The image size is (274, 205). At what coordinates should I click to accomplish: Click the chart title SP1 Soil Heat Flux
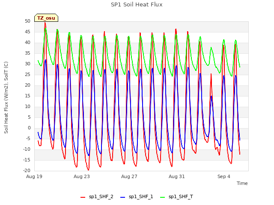click(x=137, y=5)
